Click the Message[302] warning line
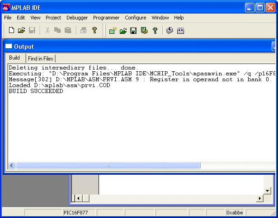278x218 pixels. [140, 79]
